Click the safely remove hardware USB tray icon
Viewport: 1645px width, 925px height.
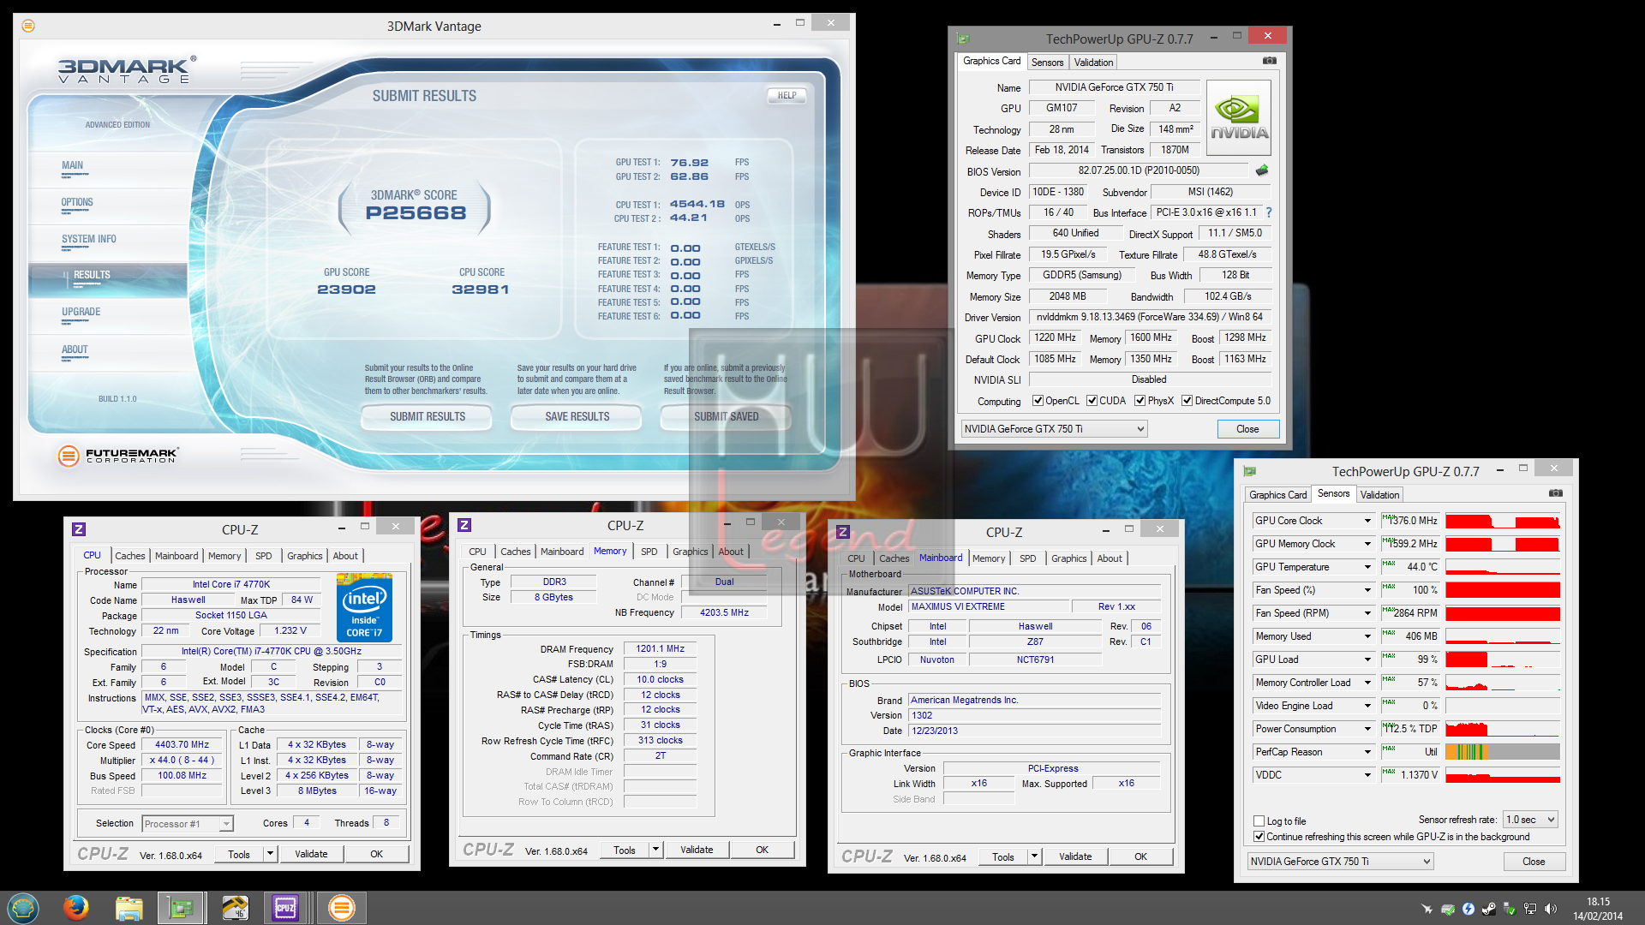[1510, 909]
